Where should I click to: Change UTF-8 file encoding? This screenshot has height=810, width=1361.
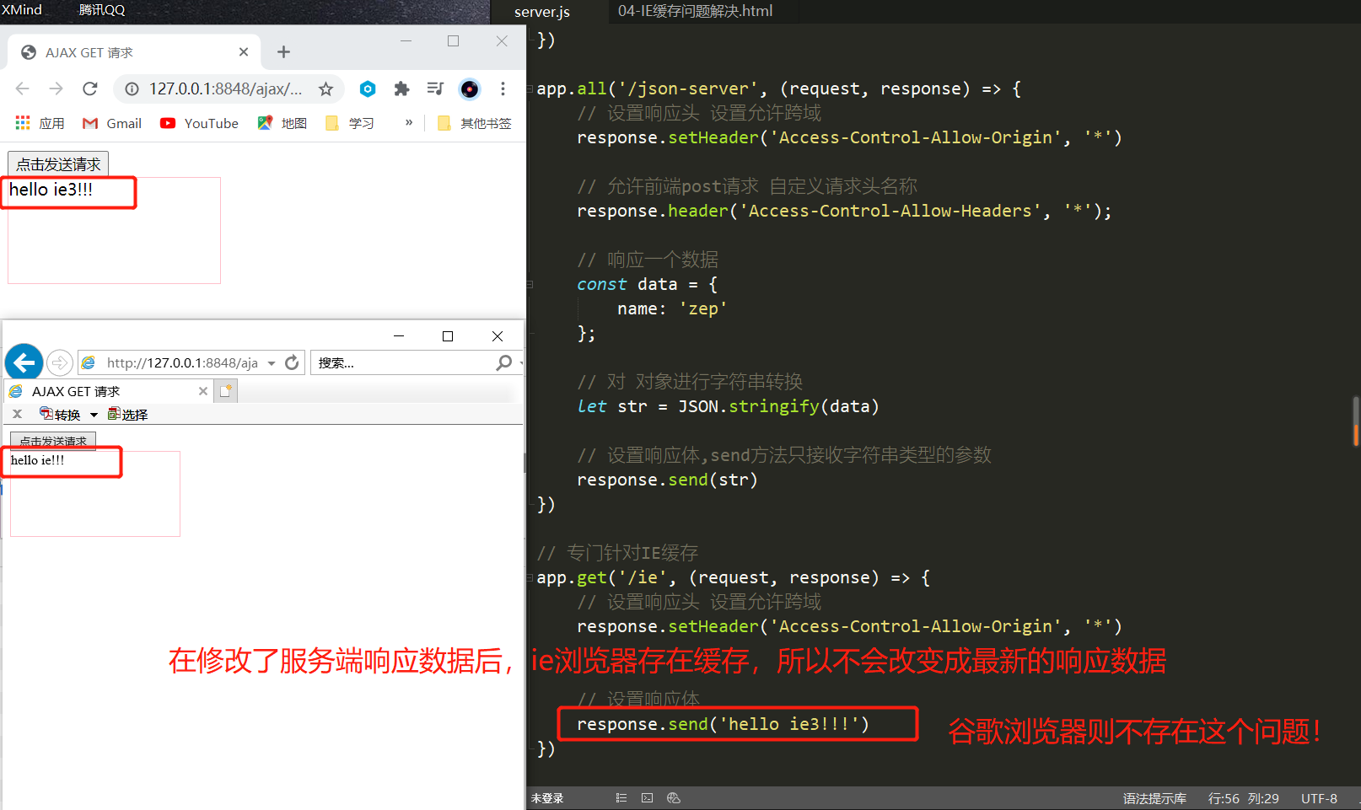[1319, 798]
